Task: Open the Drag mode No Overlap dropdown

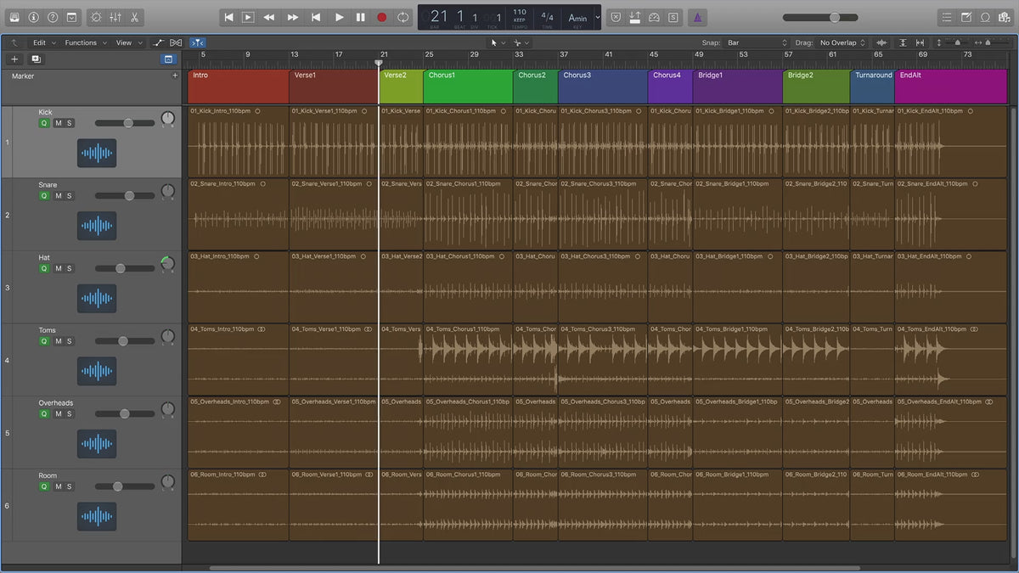Action: click(842, 42)
